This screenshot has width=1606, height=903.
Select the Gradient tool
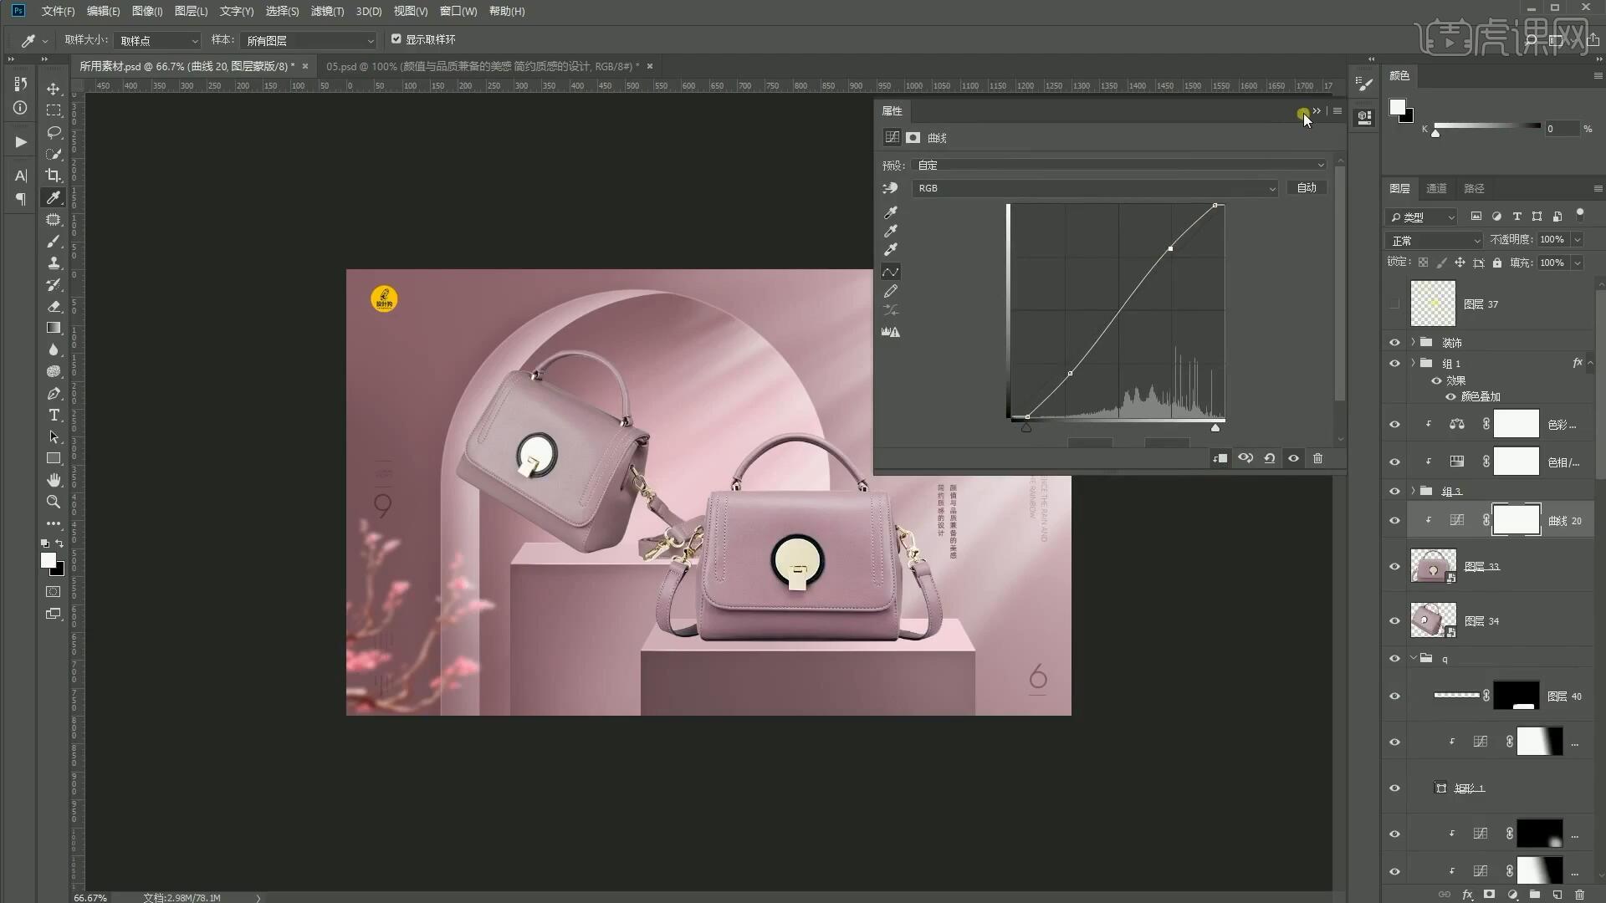[x=54, y=328]
